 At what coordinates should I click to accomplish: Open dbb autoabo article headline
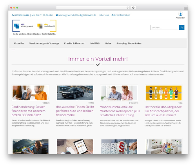pos(75,111)
